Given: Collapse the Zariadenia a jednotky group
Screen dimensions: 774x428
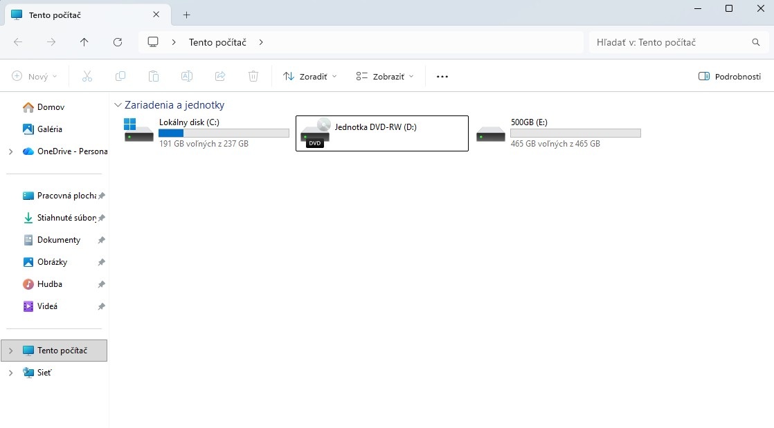Looking at the screenshot, I should [x=117, y=105].
